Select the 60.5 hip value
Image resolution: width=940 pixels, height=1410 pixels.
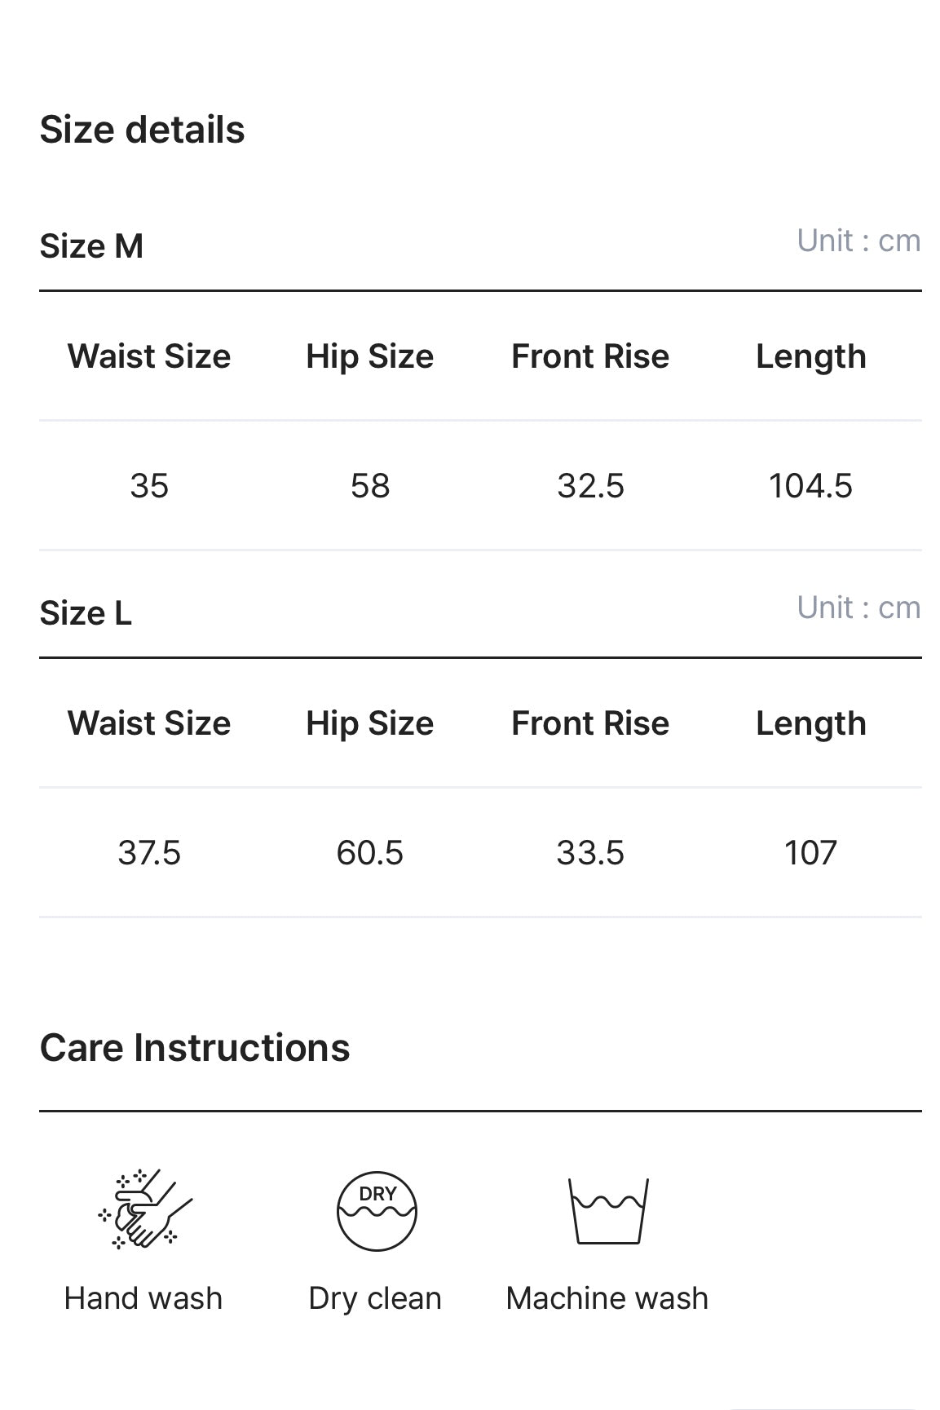coord(370,853)
